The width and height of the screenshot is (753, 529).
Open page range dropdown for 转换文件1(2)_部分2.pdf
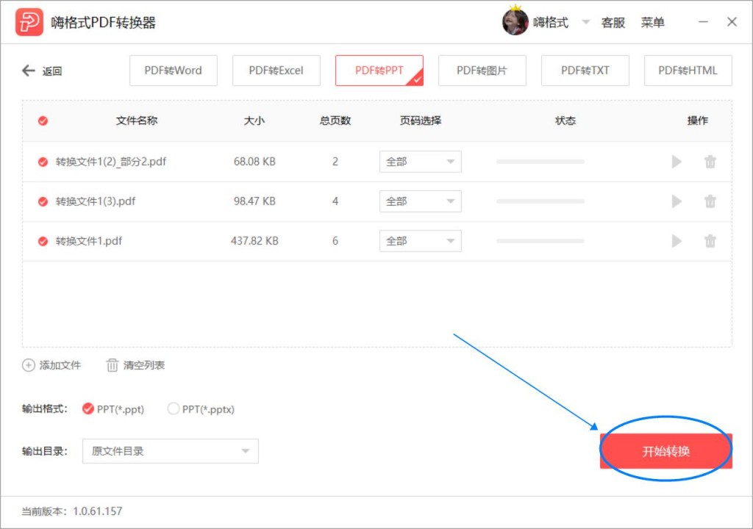[420, 162]
